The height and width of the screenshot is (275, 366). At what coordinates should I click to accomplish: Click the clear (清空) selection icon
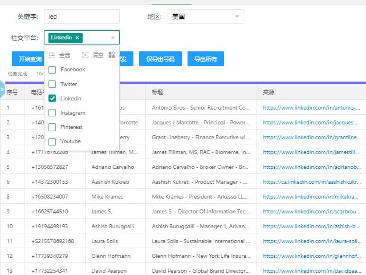point(86,55)
